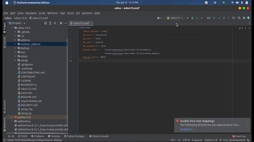Click macOS Wi-Fi icon in menu bar
Viewport: 254px width, 142px height.
coord(233,3)
